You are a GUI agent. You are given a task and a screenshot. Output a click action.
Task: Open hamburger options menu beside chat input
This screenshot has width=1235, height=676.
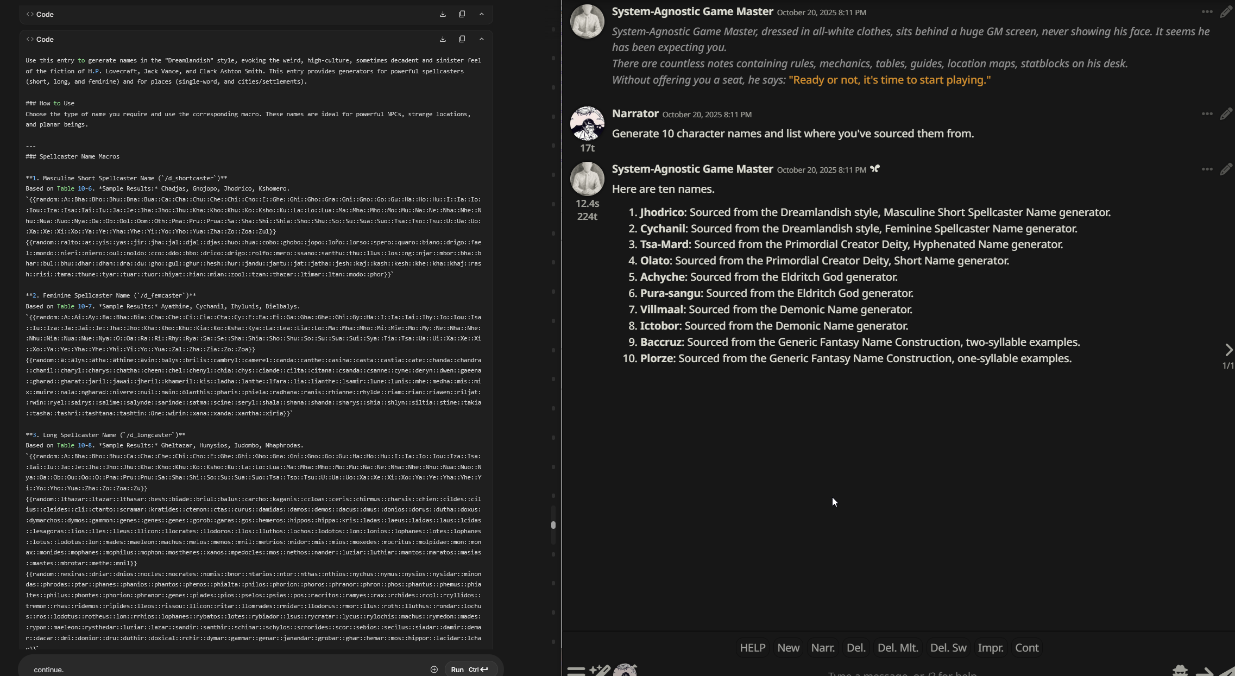576,671
